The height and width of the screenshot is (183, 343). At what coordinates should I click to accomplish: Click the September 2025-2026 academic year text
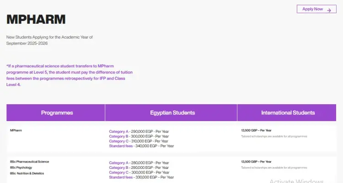pyautogui.click(x=27, y=43)
